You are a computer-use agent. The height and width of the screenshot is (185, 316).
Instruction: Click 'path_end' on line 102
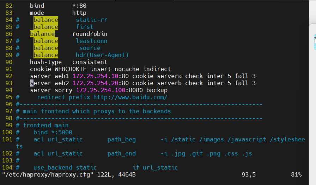(122, 153)
